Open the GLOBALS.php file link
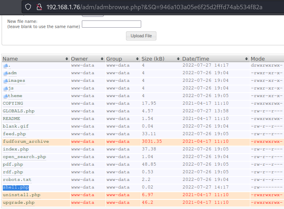This screenshot has width=284, height=209. point(19,111)
